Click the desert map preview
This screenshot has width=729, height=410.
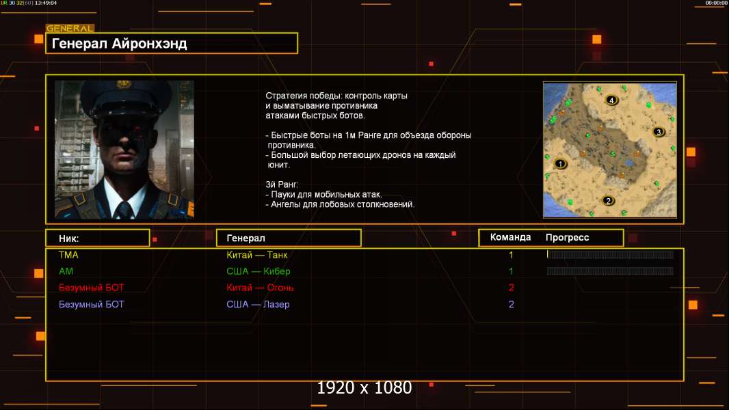pyautogui.click(x=610, y=150)
